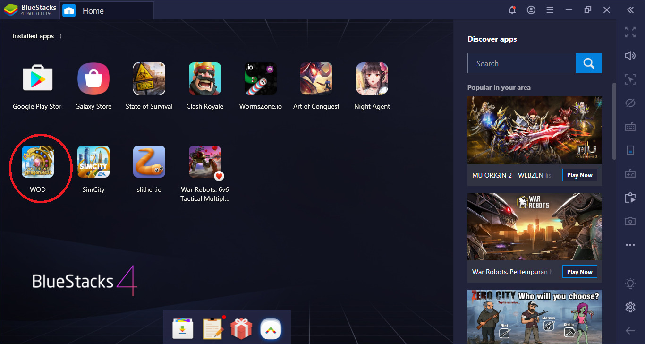Click the volume speaker icon
Image resolution: width=645 pixels, height=344 pixels.
[630, 56]
